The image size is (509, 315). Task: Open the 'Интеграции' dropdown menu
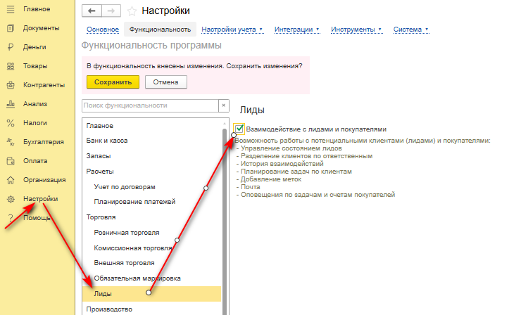point(296,30)
